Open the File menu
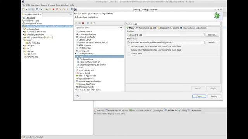 pyautogui.click(x=23, y=5)
